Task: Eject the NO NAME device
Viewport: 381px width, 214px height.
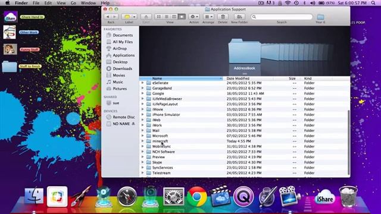Action: click(x=133, y=124)
